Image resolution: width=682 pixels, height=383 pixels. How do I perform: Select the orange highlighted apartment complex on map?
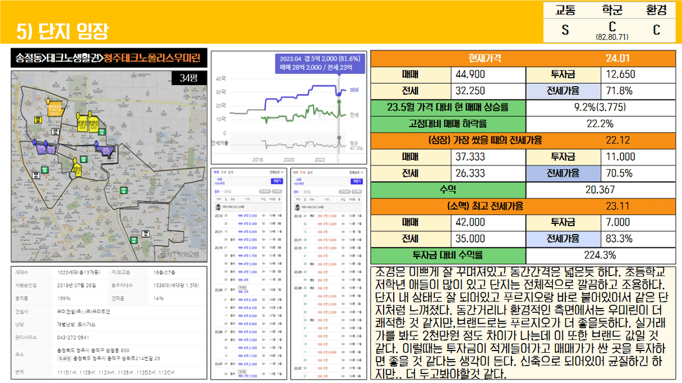(55, 110)
